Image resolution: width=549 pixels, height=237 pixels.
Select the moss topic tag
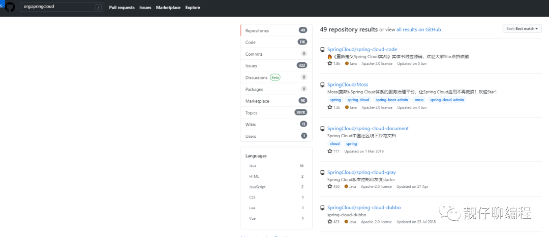click(x=419, y=100)
